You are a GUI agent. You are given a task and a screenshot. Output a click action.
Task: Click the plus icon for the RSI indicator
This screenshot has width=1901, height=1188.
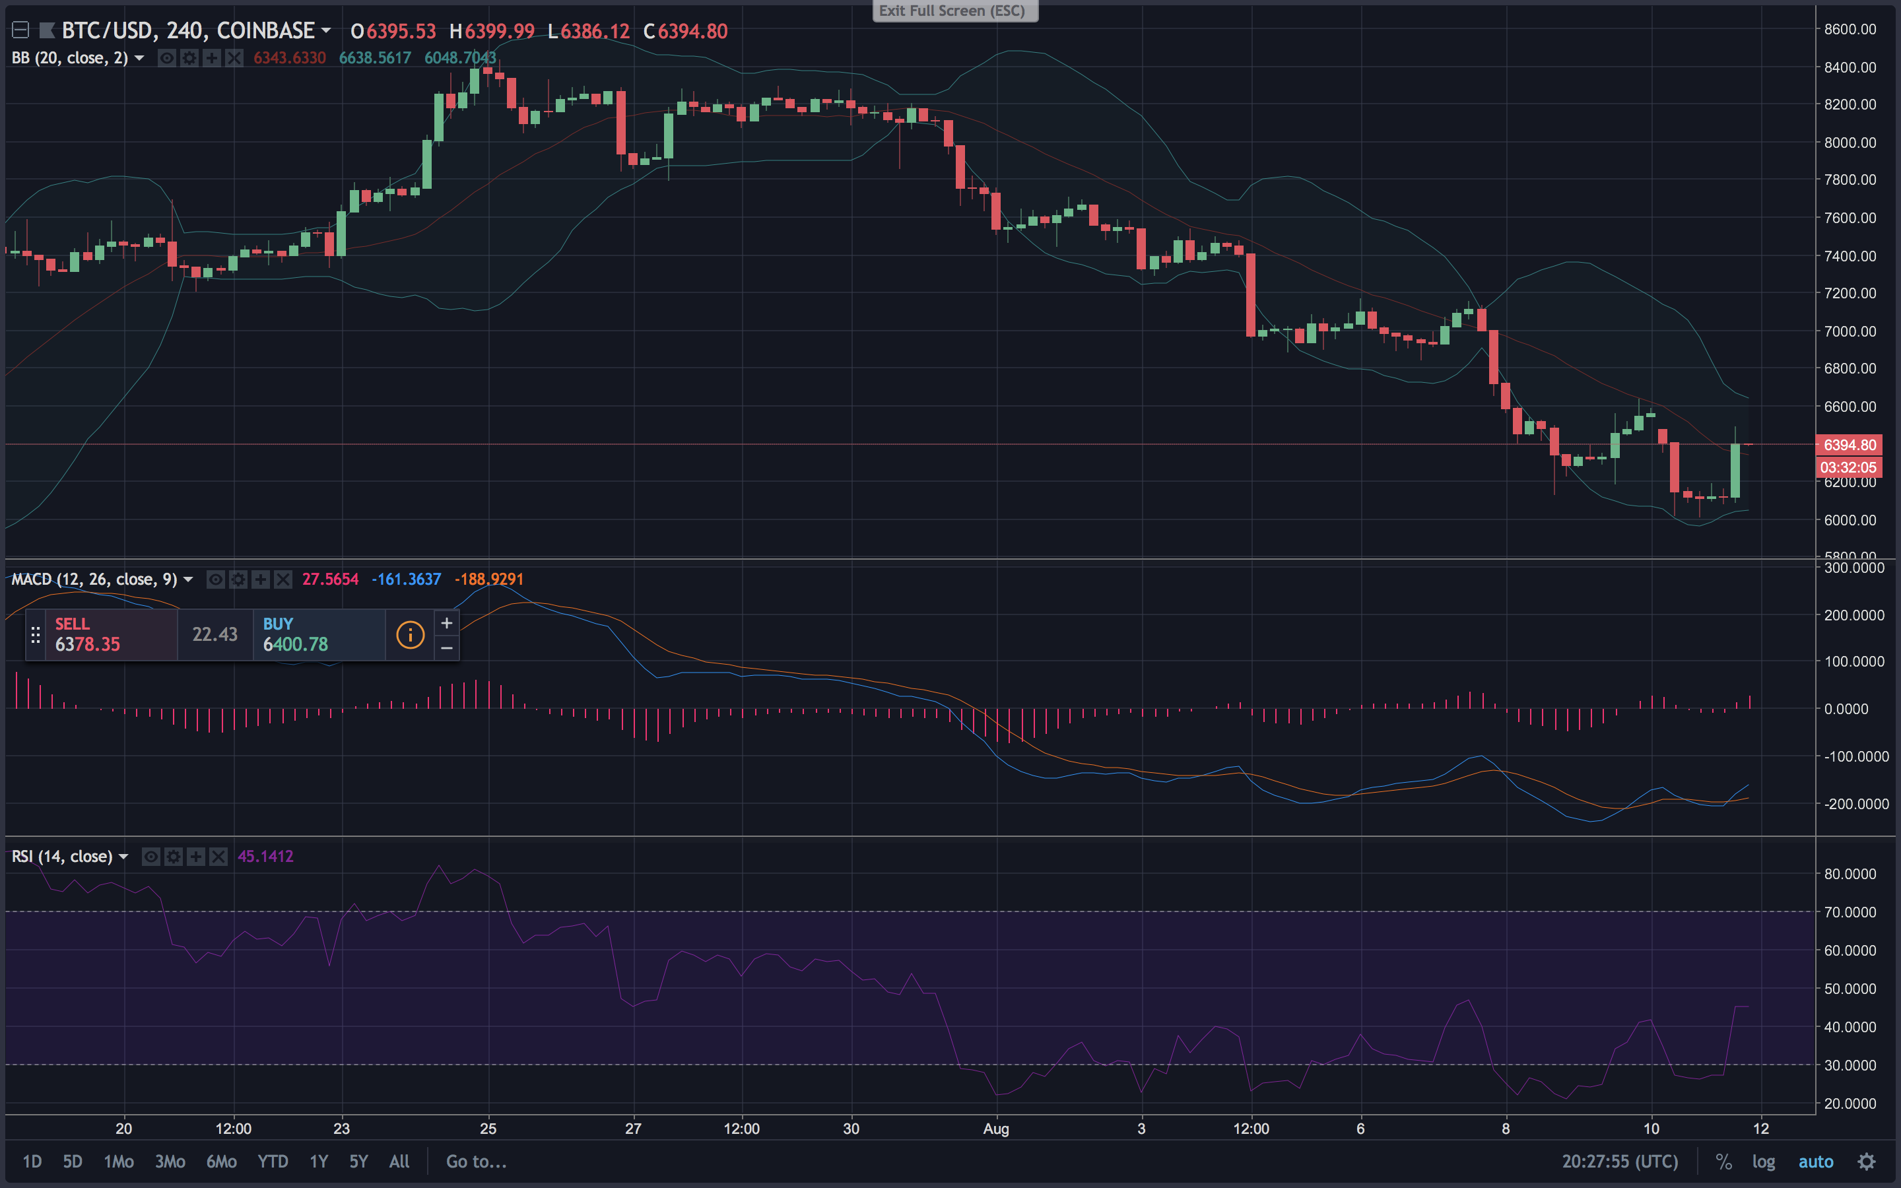(x=197, y=857)
